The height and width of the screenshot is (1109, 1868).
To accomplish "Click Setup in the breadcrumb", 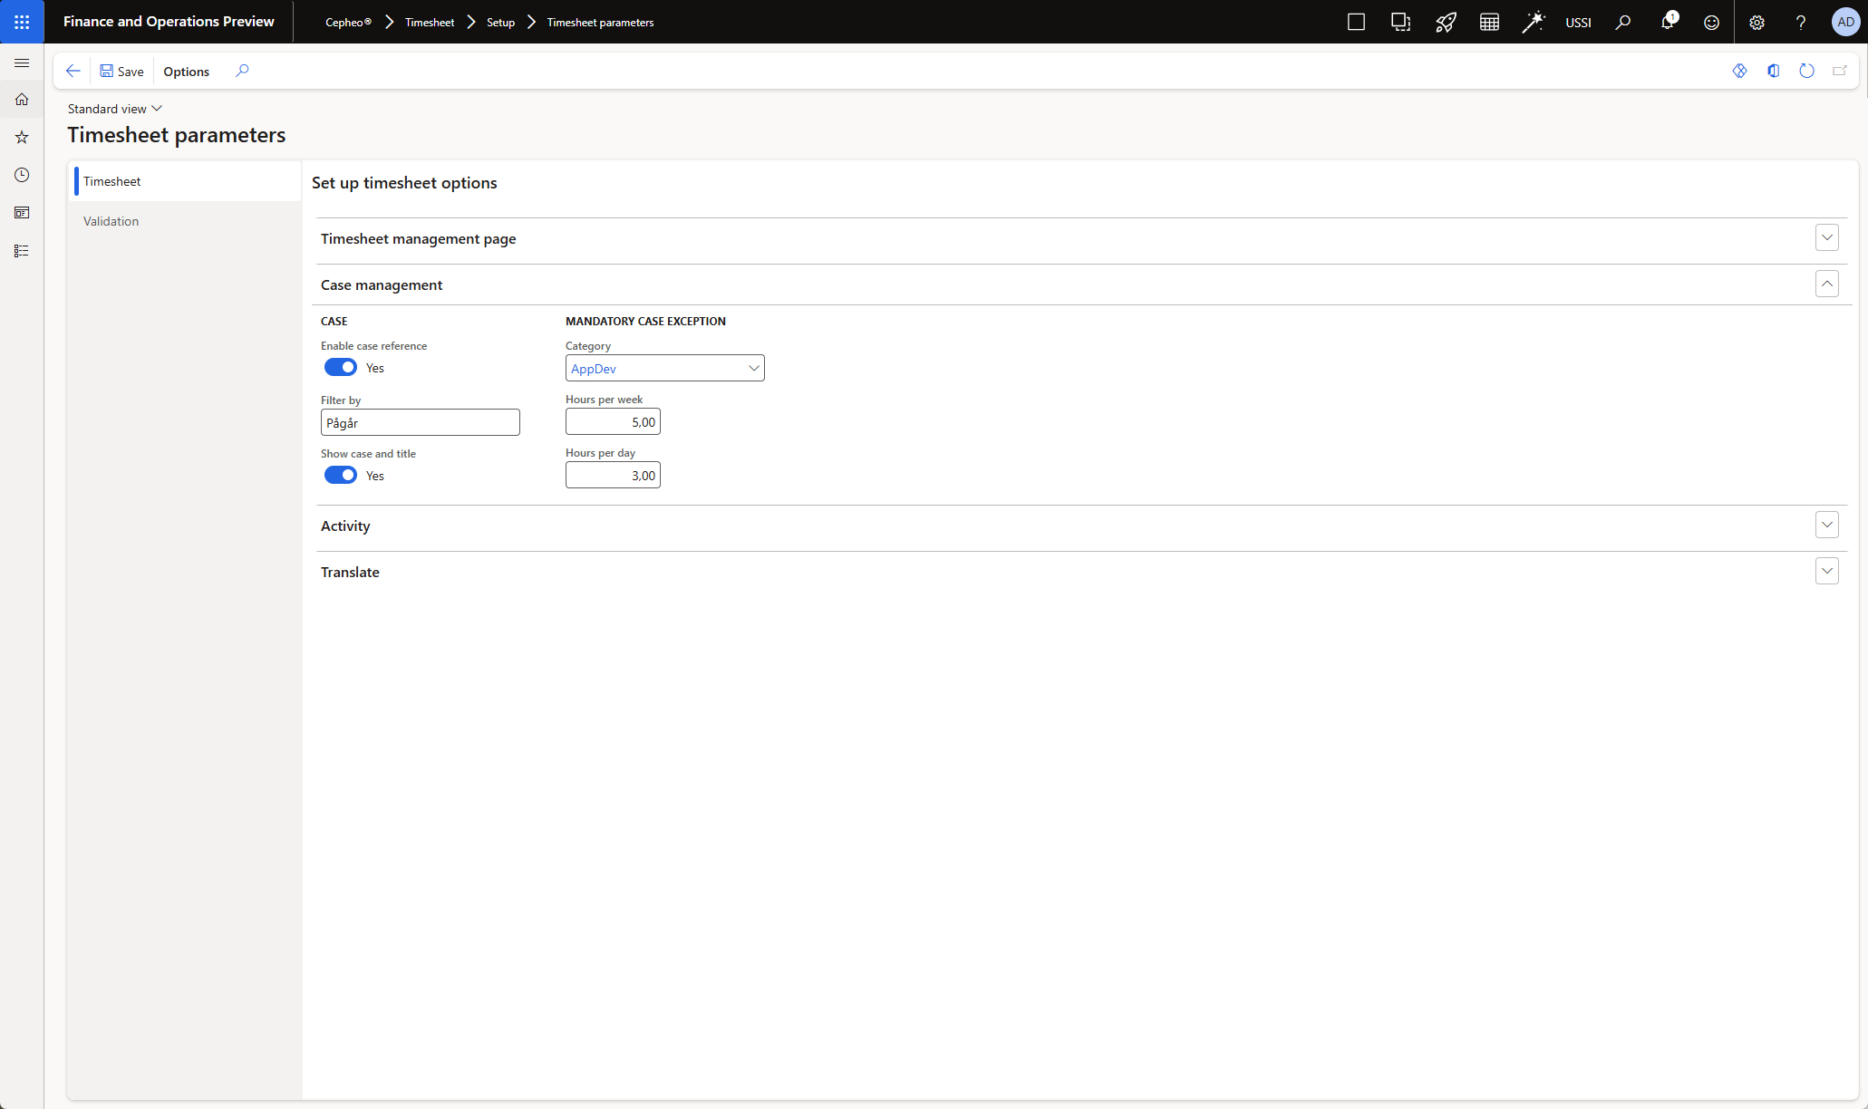I will (500, 23).
